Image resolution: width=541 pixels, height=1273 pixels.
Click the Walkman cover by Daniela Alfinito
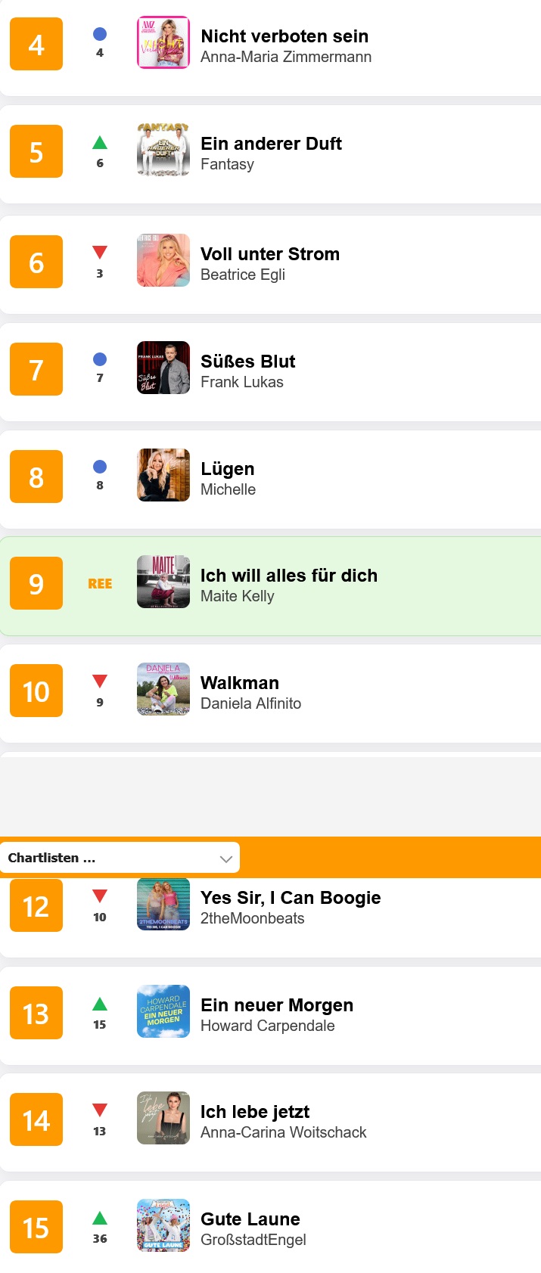point(163,690)
